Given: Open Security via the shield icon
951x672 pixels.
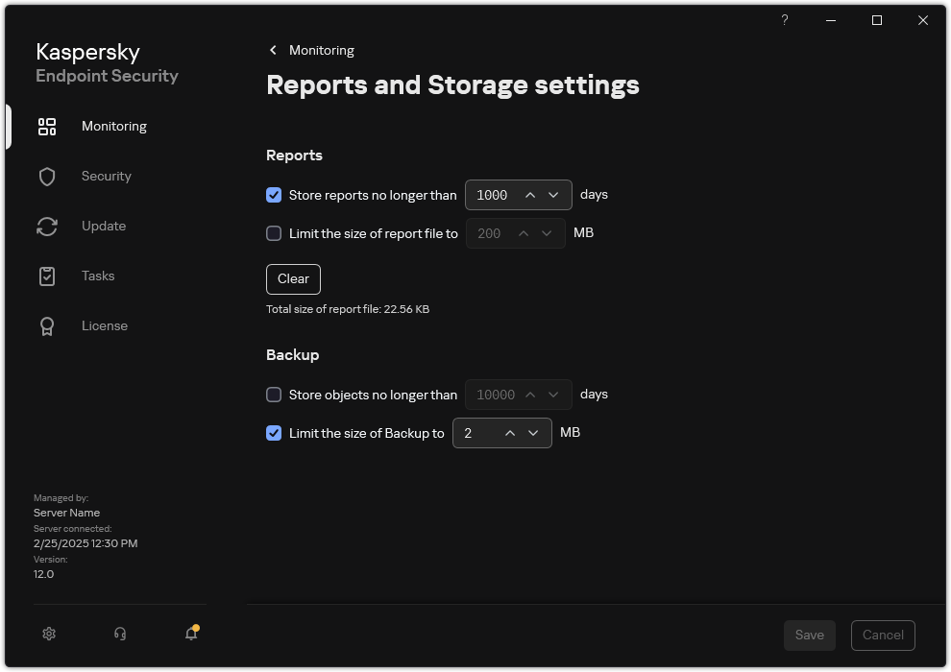Looking at the screenshot, I should tap(47, 177).
